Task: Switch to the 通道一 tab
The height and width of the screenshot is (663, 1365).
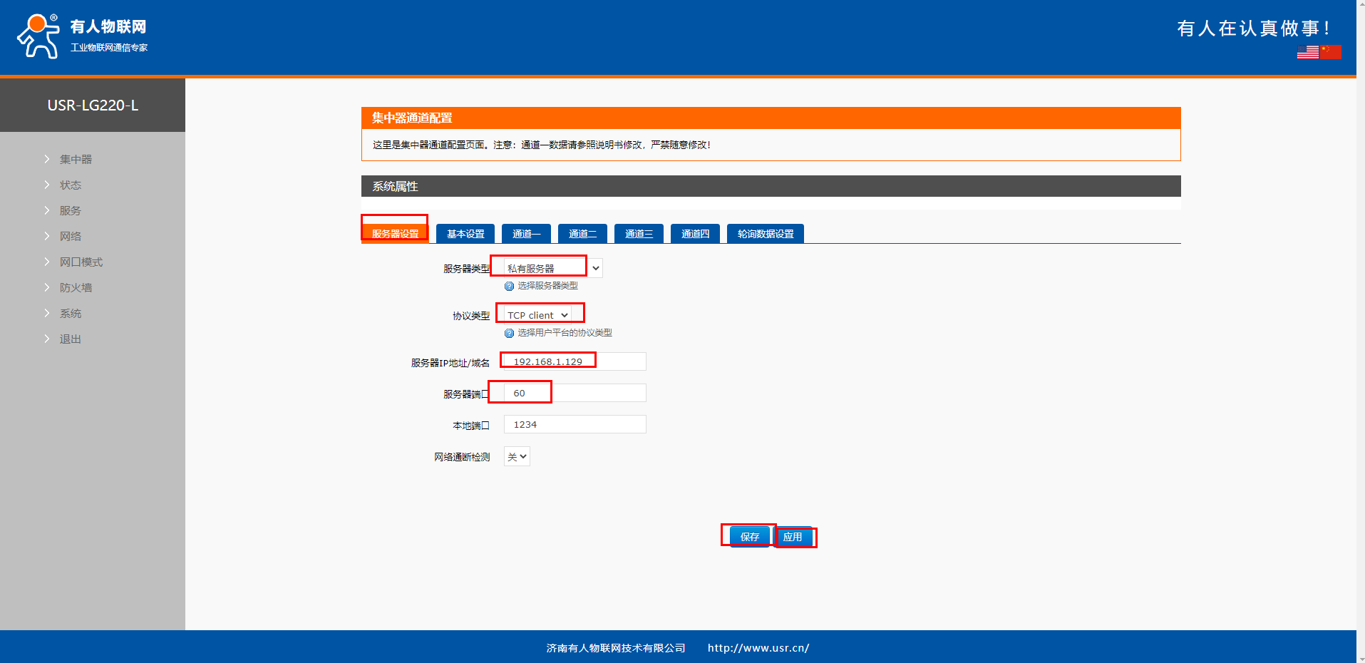Action: pyautogui.click(x=526, y=234)
